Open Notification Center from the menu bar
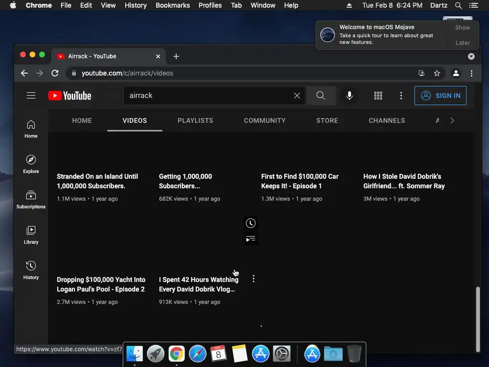489x367 pixels. pos(473,5)
